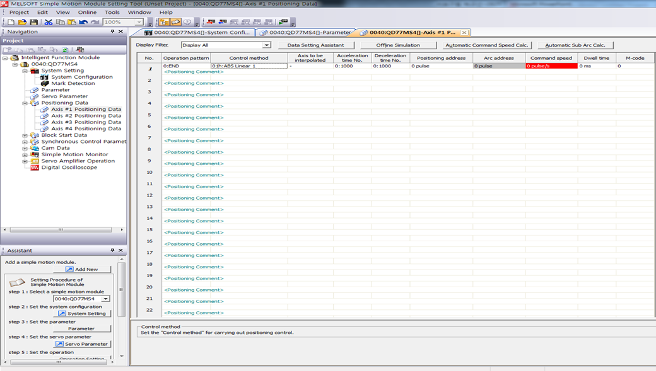
Task: Open the View menu
Action: coord(62,12)
